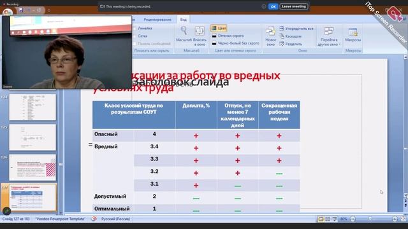Switch to slide sorter view in status bar
This screenshot has width=408, height=229.
click(328, 219)
